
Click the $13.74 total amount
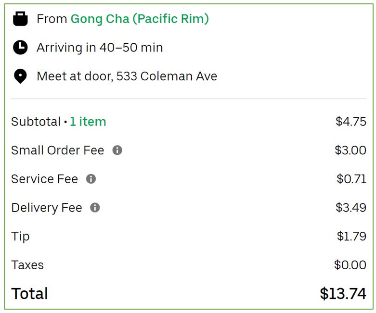coord(343,294)
